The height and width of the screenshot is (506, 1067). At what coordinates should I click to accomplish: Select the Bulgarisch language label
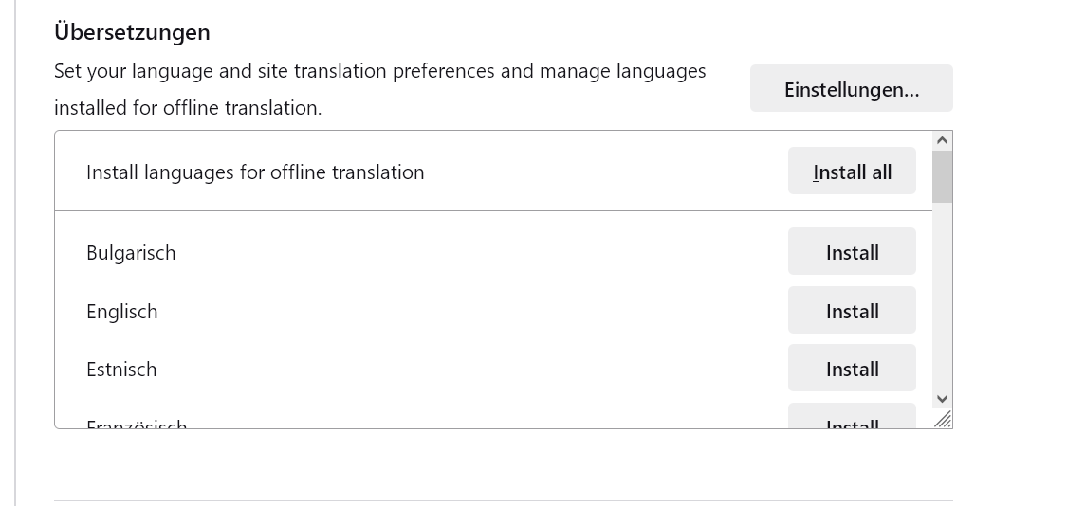(x=131, y=253)
